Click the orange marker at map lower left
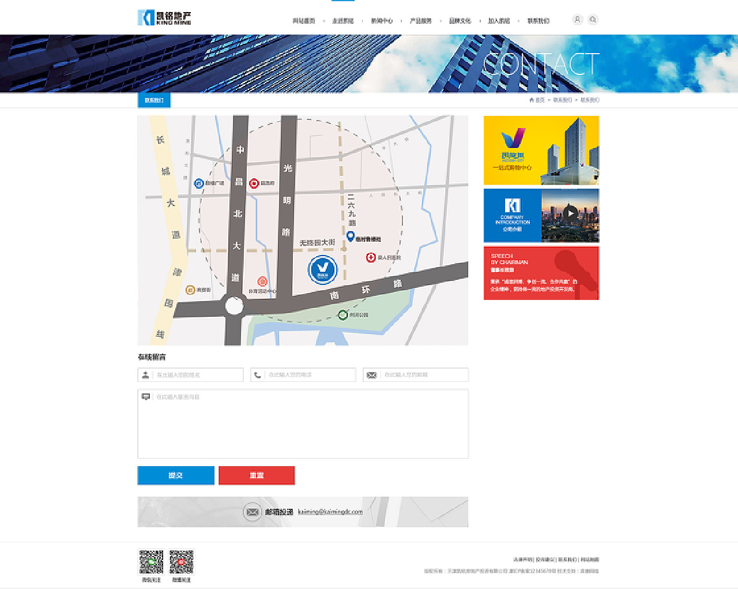The width and height of the screenshot is (738, 589). pyautogui.click(x=190, y=290)
